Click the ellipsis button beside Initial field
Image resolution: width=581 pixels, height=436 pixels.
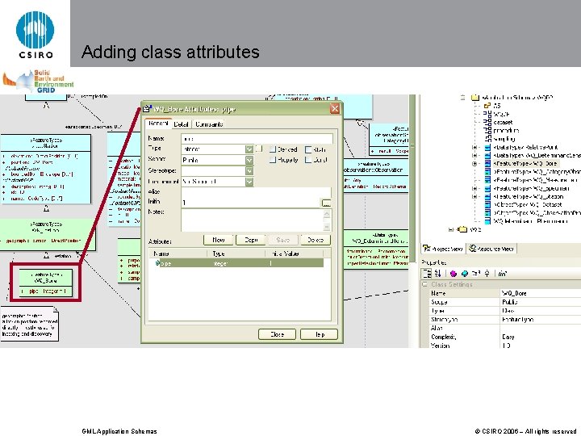pos(326,203)
